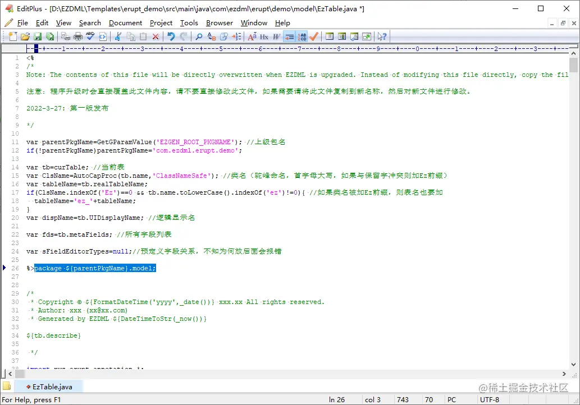Open the Replace (A to B) tool
Image resolution: width=580 pixels, height=405 pixels.
point(212,36)
